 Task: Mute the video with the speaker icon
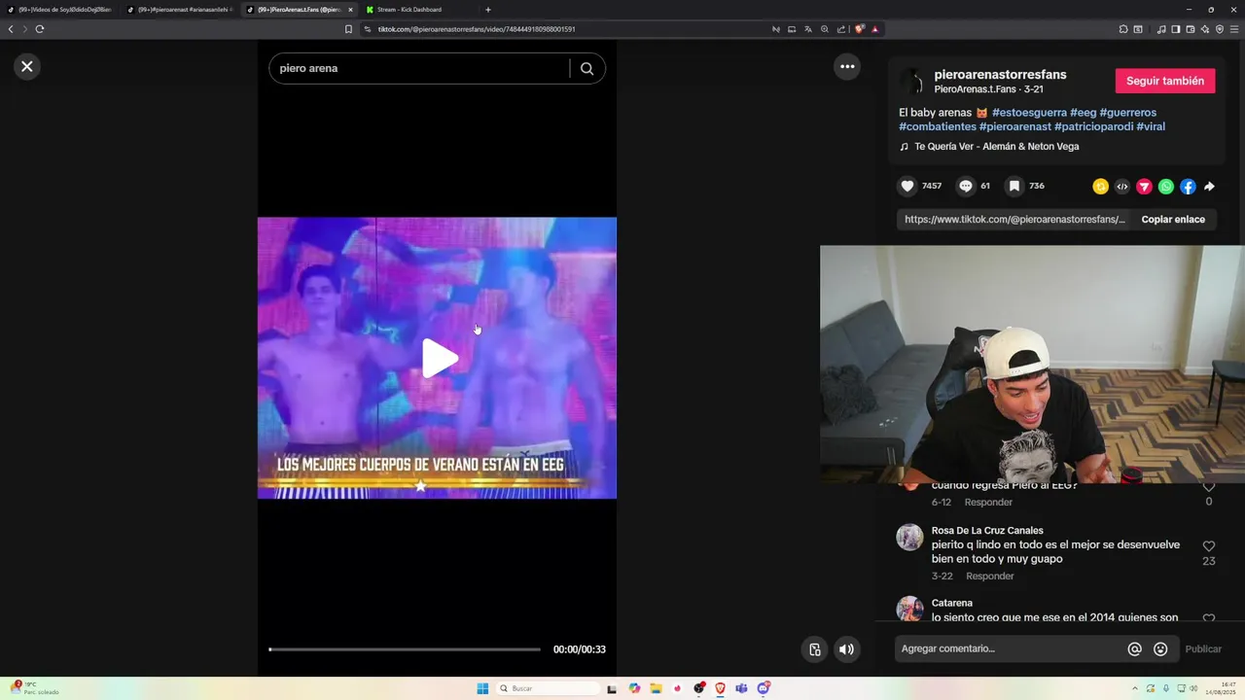846,649
